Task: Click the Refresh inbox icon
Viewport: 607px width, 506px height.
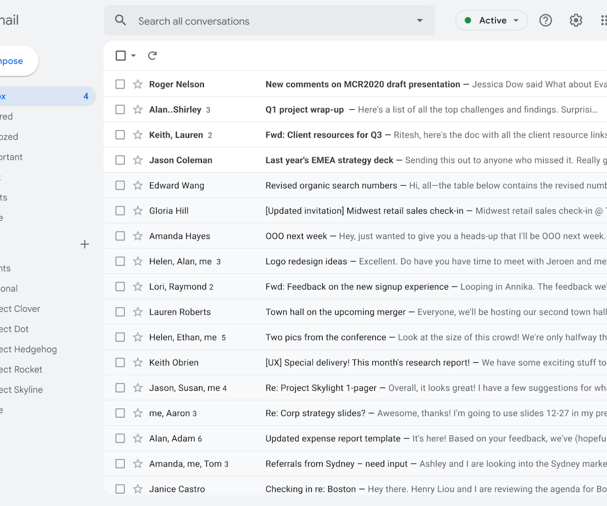Action: tap(152, 56)
